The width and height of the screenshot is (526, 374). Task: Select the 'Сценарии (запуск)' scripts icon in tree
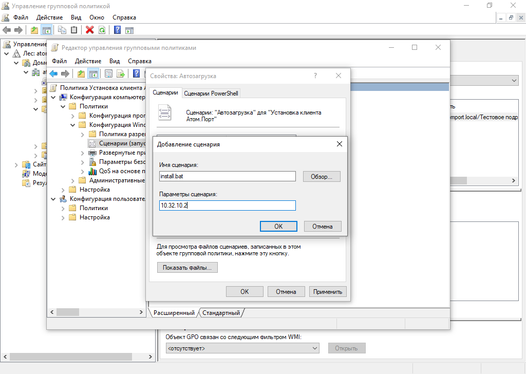pos(92,143)
